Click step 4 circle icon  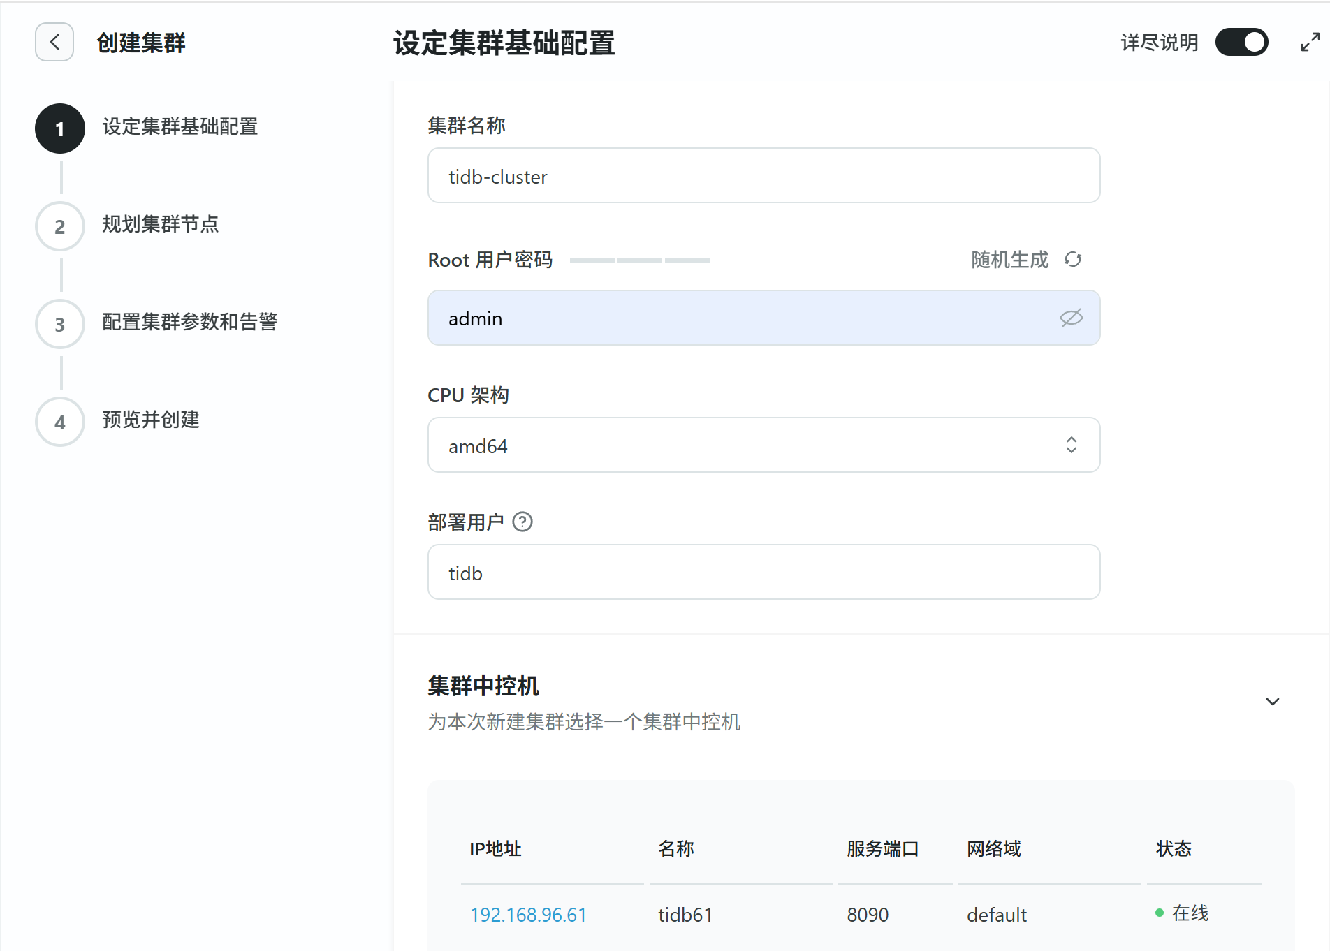[x=60, y=422]
